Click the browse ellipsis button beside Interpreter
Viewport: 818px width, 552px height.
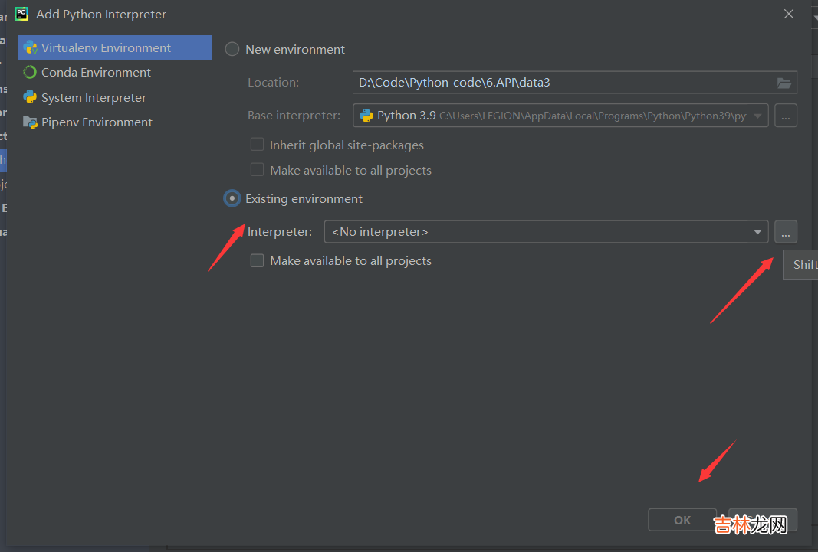786,231
